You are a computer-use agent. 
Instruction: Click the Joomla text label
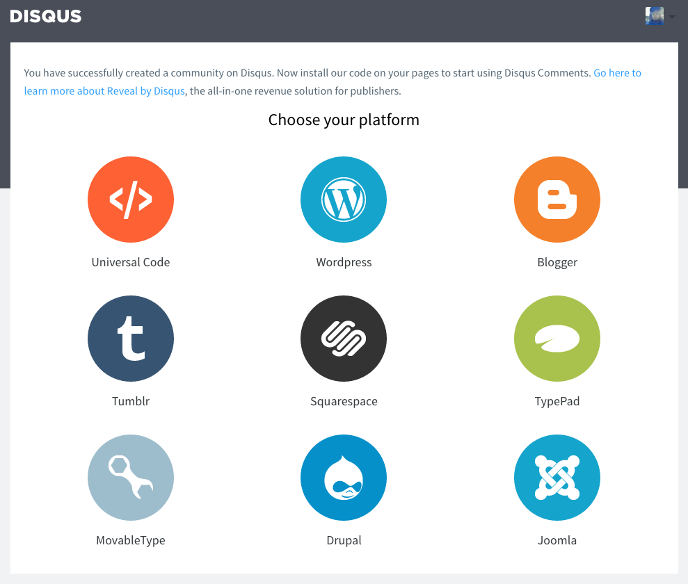coord(557,540)
